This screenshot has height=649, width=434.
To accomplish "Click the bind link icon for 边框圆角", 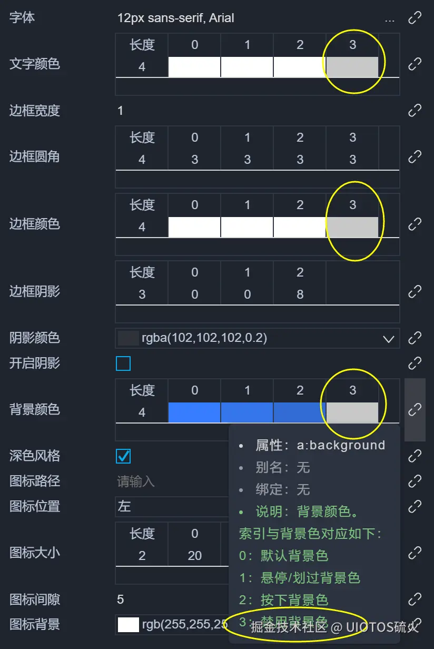I will (x=415, y=157).
